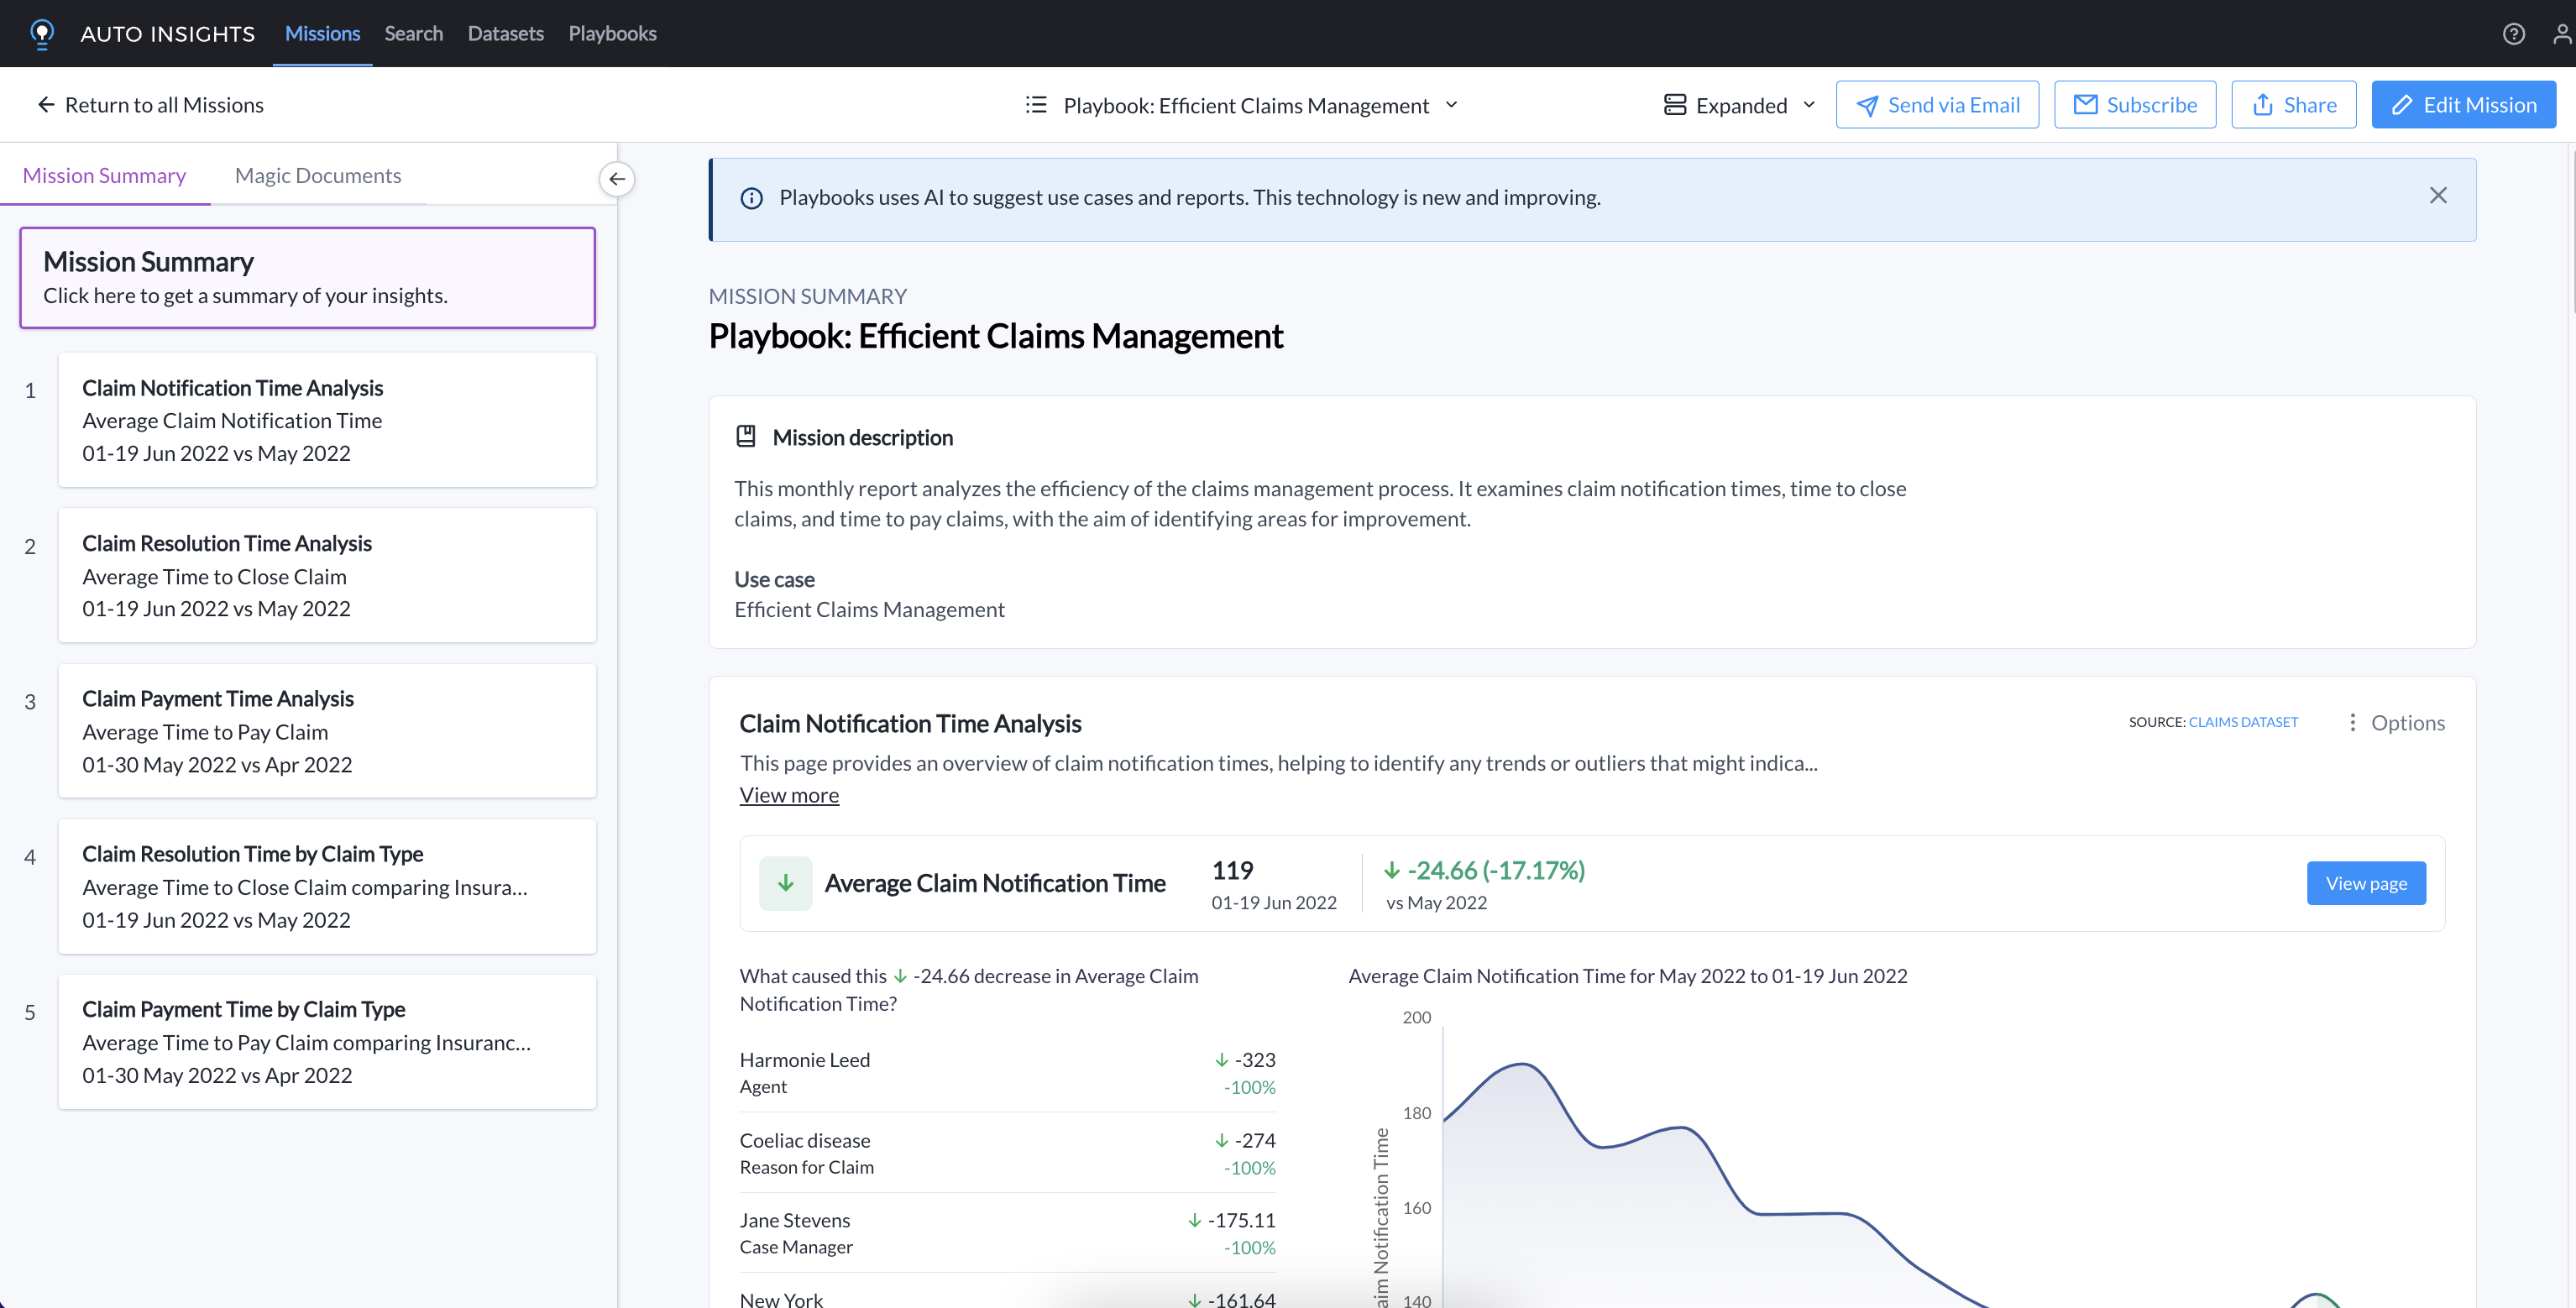
Task: Click the info circle icon in banner
Action: [x=751, y=198]
